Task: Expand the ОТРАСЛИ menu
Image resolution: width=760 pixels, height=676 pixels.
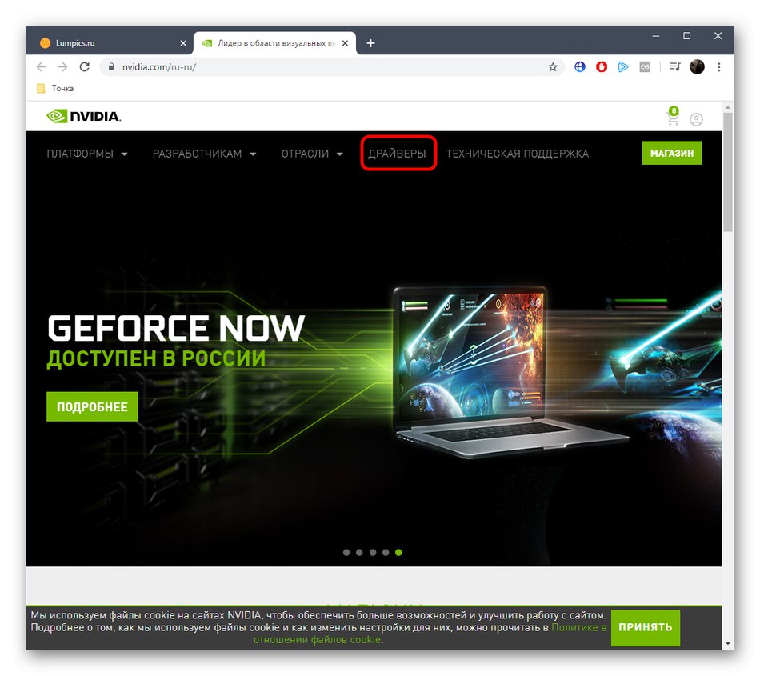Action: click(313, 154)
